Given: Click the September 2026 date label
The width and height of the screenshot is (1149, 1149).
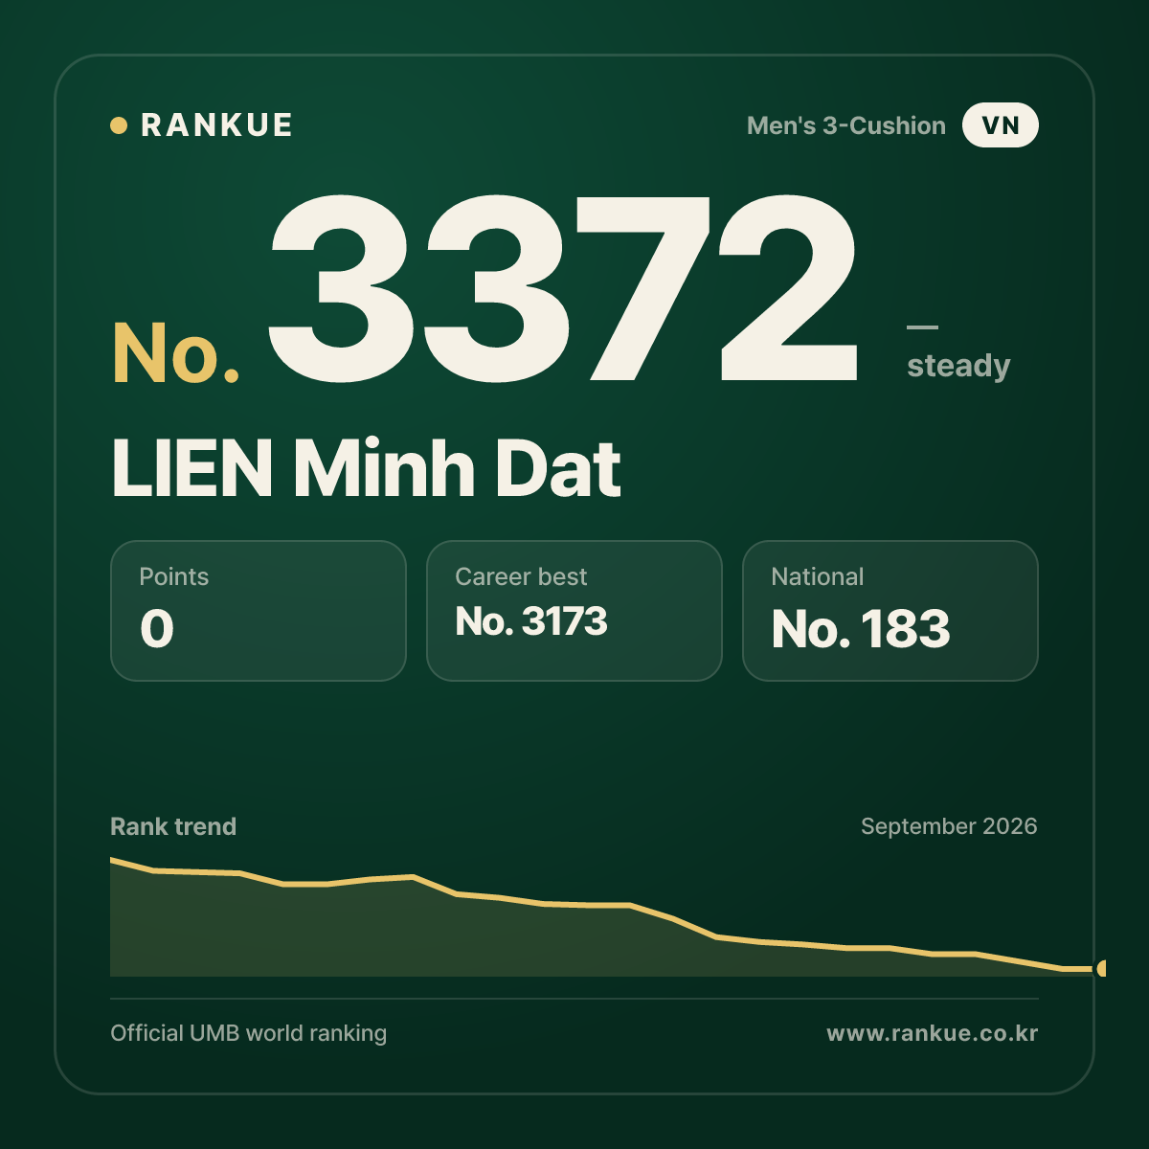Looking at the screenshot, I should (x=949, y=826).
